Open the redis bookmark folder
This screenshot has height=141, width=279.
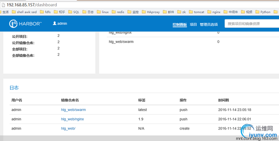pyautogui.click(x=118, y=12)
